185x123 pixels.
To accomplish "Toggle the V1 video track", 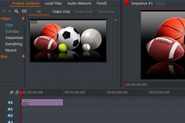I will tap(10, 102).
